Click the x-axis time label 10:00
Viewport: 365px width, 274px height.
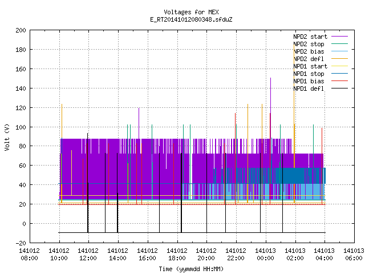59,258
